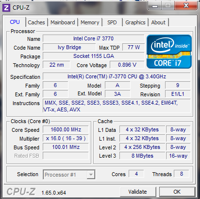This screenshot has width=200, height=199.
Task: Click the Multiplier value x 16.0
Action: pos(66,138)
